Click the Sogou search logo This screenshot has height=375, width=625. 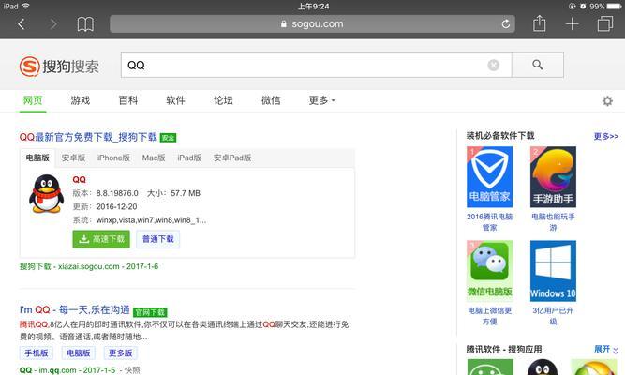click(x=59, y=67)
